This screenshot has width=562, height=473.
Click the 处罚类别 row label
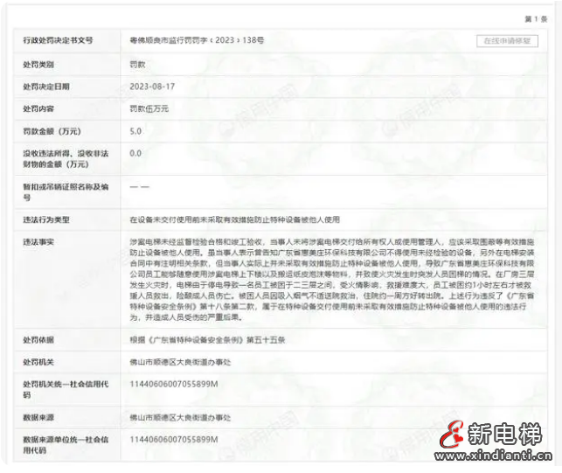(x=38, y=65)
